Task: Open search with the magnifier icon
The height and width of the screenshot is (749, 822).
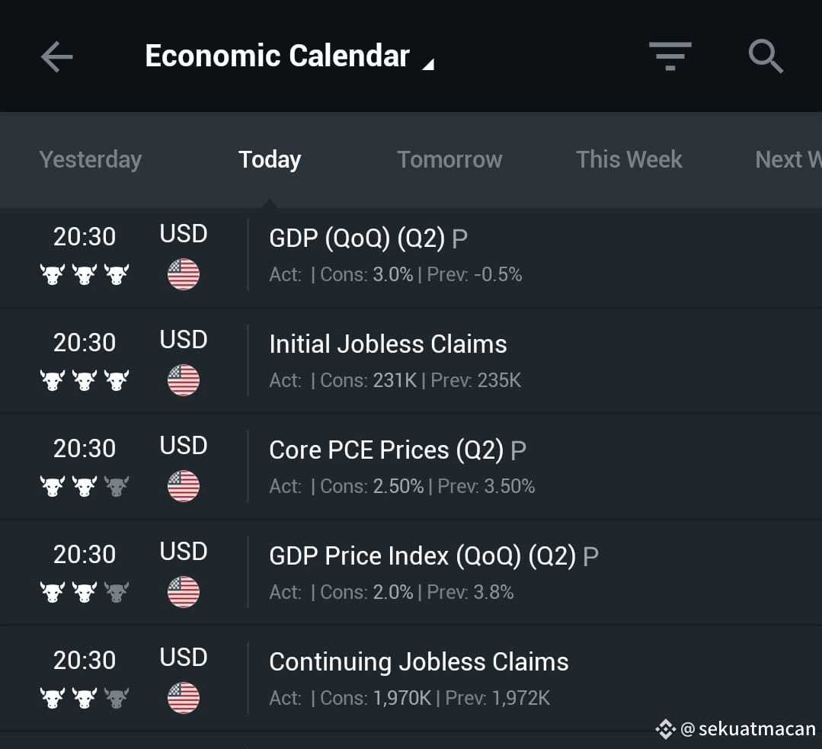Action: tap(766, 56)
